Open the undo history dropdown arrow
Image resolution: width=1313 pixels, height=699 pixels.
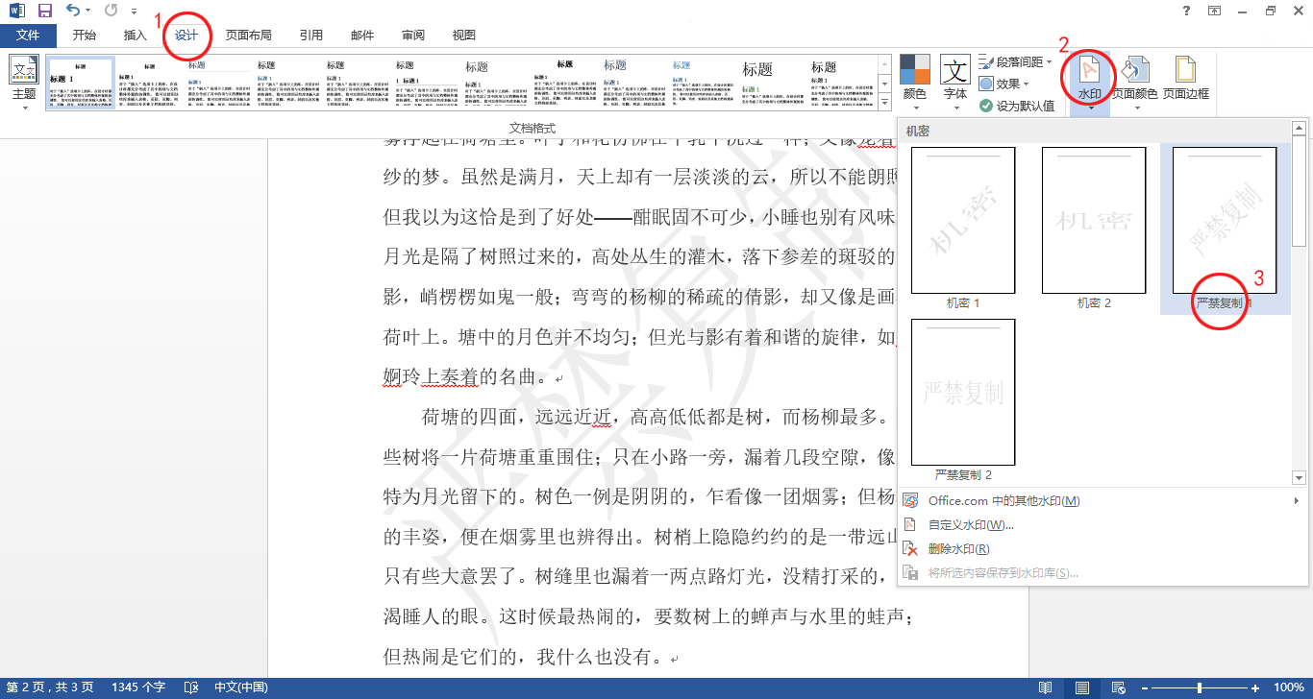[87, 11]
